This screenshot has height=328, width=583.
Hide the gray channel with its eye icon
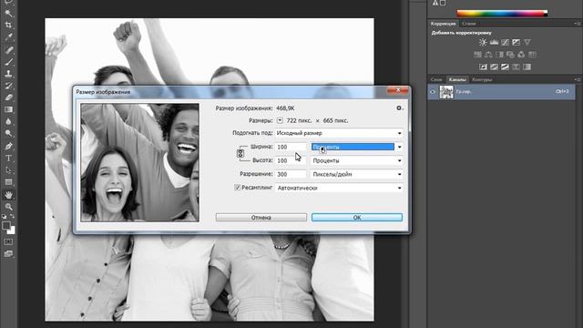[x=433, y=91]
